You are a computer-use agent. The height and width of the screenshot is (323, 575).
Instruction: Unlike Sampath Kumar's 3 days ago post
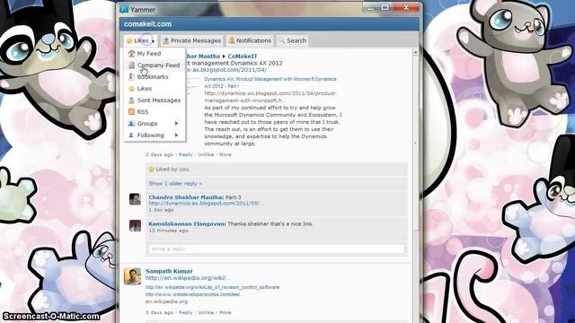click(206, 312)
